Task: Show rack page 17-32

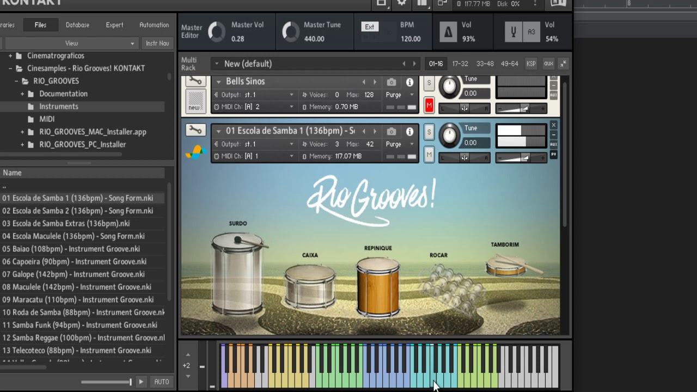Action: [460, 64]
